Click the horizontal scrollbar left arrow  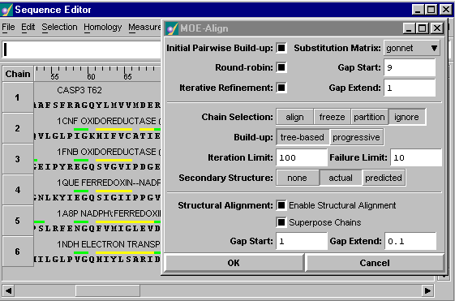(x=9, y=290)
